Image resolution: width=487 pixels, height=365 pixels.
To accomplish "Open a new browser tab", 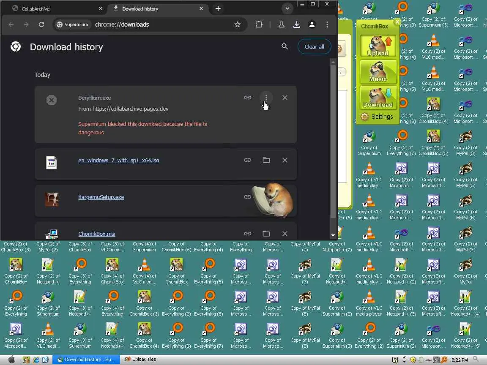I will pos(218,9).
